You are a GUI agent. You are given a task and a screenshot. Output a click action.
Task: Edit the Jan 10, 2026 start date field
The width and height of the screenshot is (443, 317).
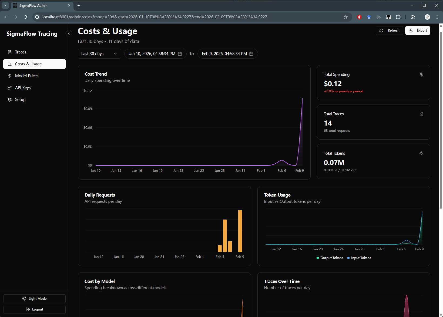click(x=155, y=54)
